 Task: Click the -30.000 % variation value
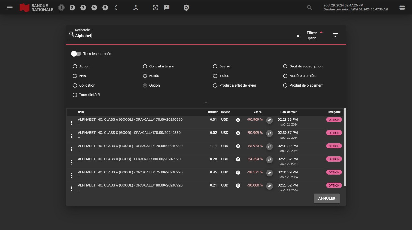coord(255,185)
